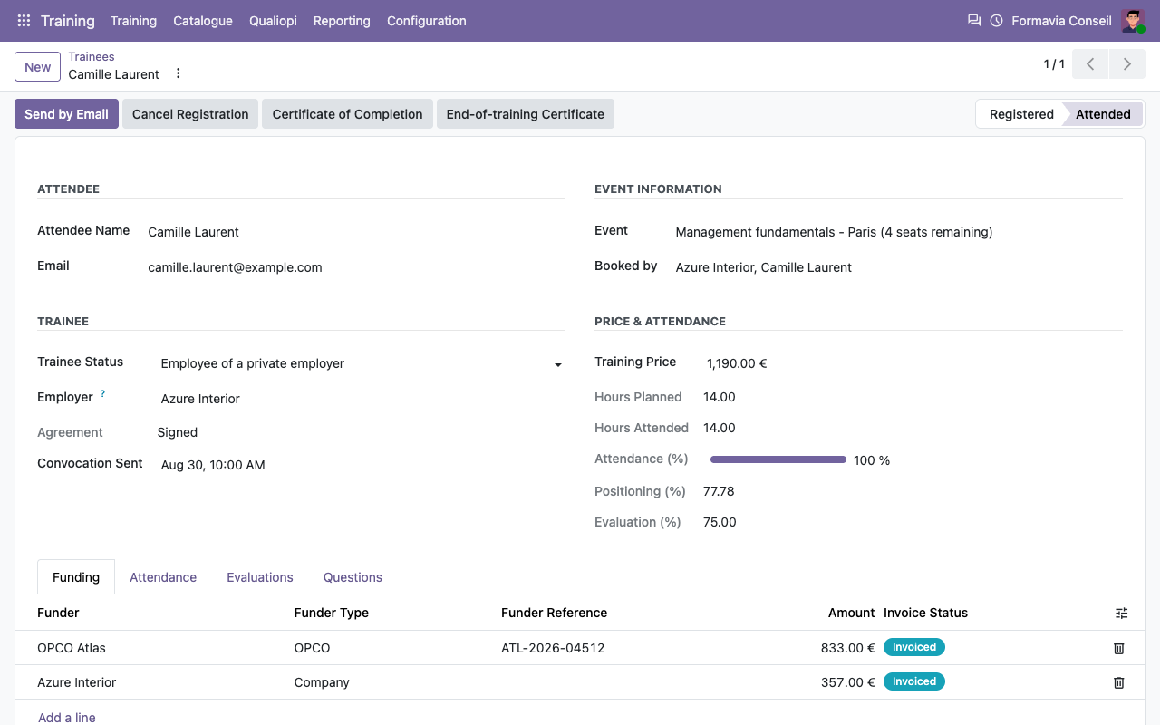Go to previous record arrow

(1090, 64)
